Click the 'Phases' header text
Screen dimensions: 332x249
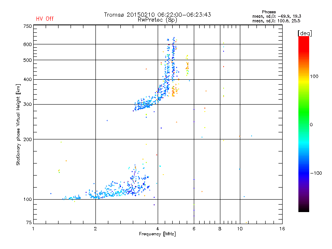pos(269,12)
